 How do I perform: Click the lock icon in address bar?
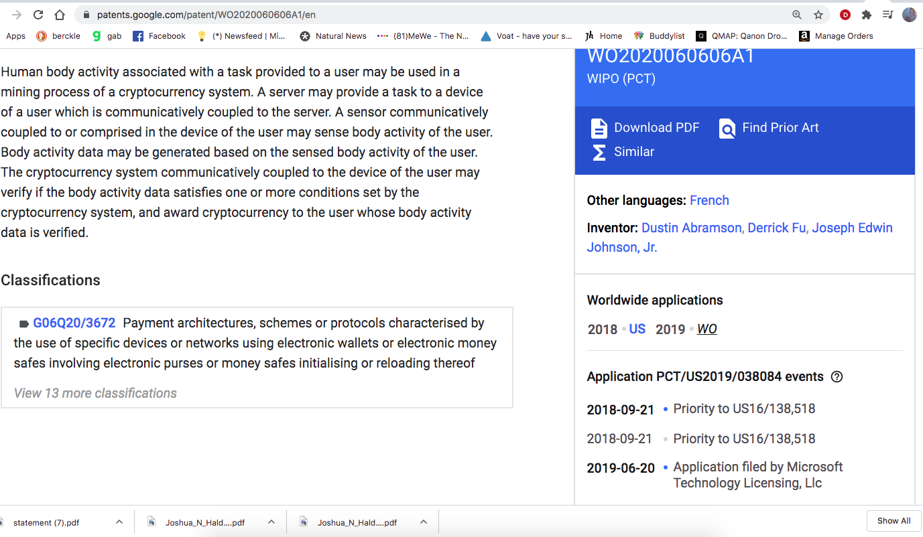(86, 15)
